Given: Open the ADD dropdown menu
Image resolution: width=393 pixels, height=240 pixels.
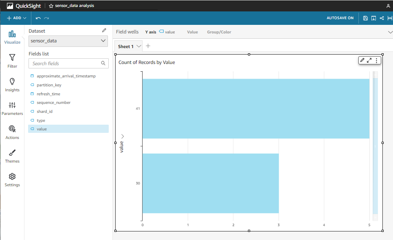Looking at the screenshot, I should tap(17, 18).
